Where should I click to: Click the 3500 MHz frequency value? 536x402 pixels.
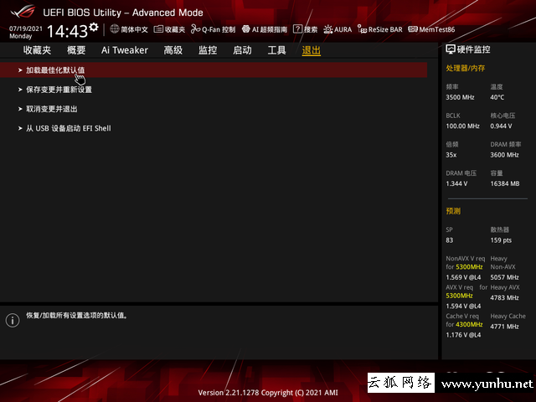coord(460,97)
